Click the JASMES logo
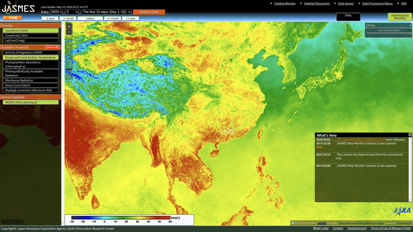 (18, 8)
